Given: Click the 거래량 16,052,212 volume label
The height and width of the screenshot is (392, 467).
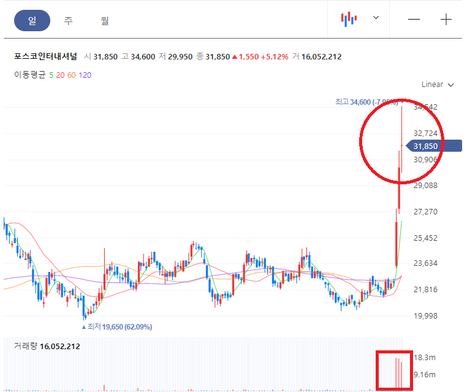Looking at the screenshot, I should [x=47, y=346].
